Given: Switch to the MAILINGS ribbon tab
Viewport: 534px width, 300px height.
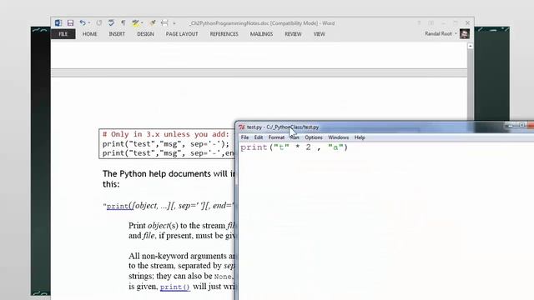Looking at the screenshot, I should [x=261, y=34].
